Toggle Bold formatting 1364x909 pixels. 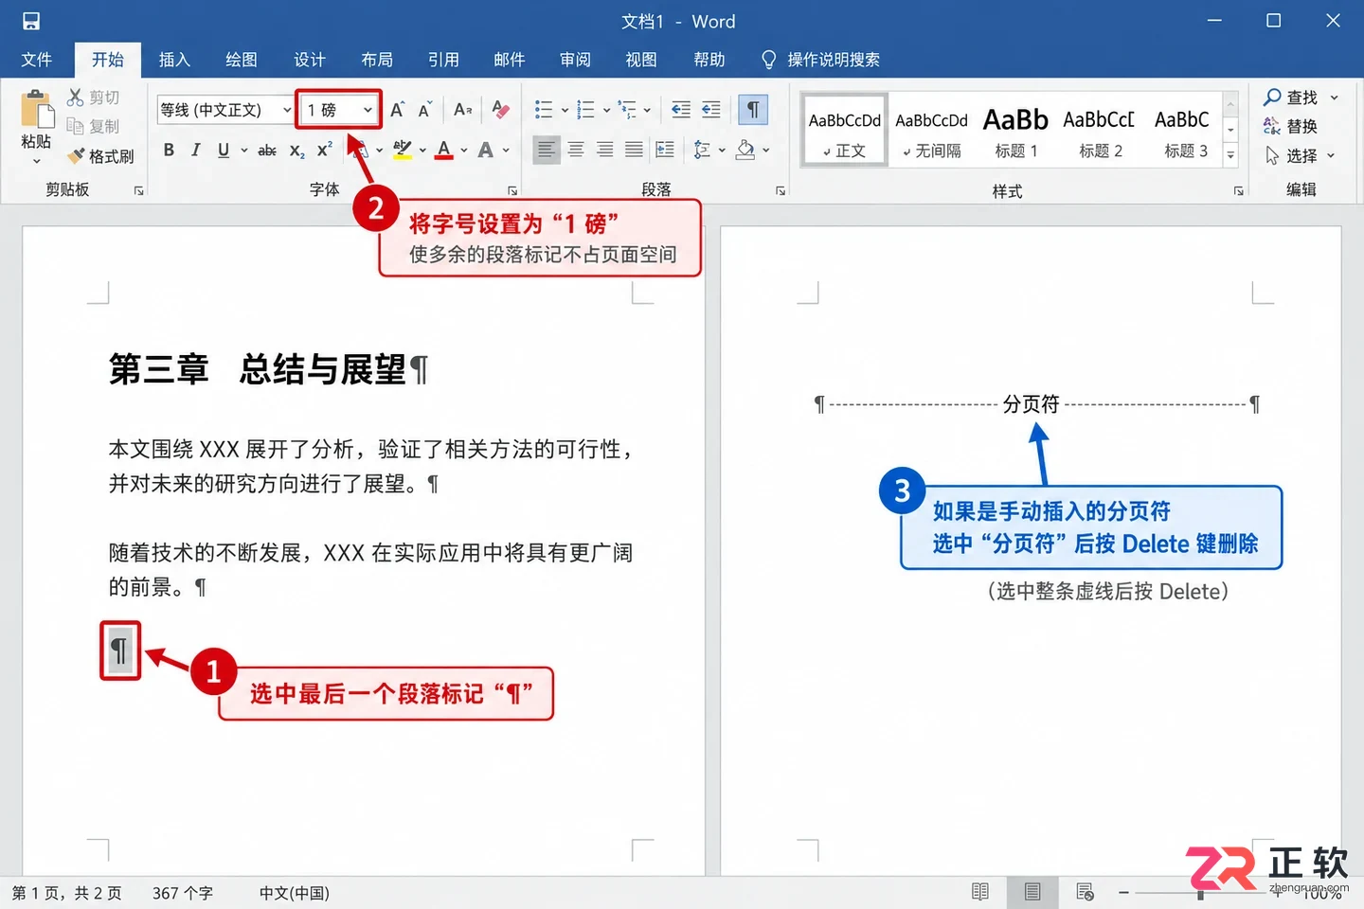click(169, 150)
